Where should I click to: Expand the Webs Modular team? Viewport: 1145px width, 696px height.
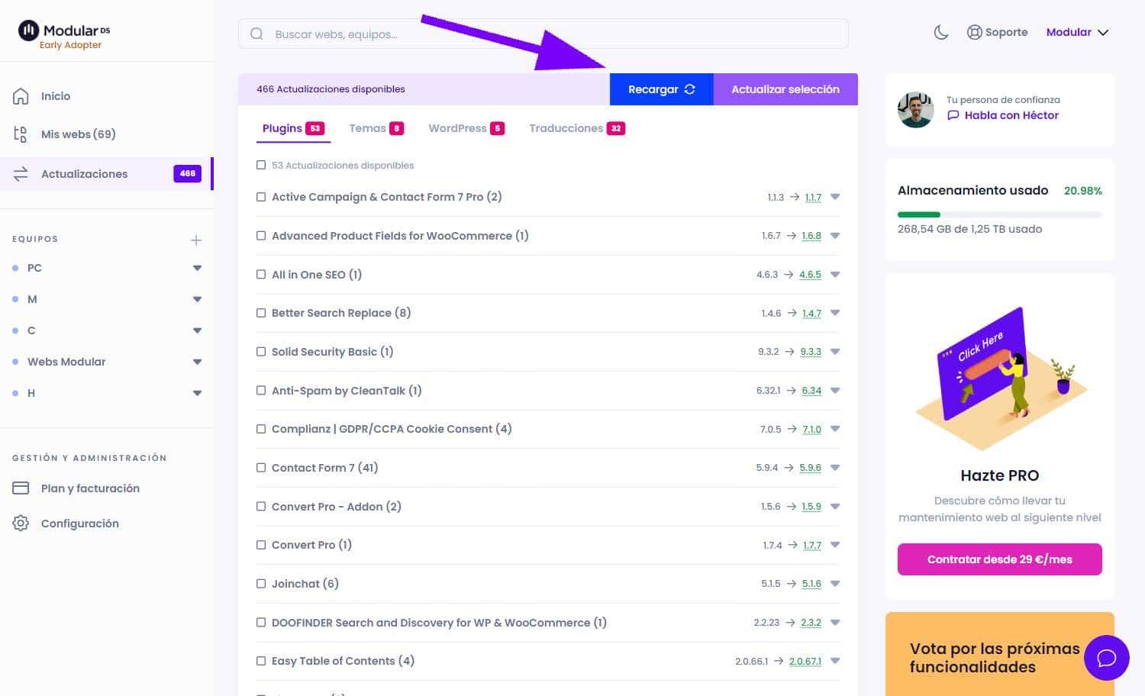point(197,362)
